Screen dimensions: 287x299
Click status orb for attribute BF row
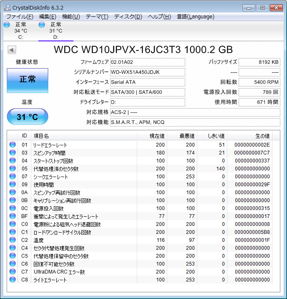12,216
